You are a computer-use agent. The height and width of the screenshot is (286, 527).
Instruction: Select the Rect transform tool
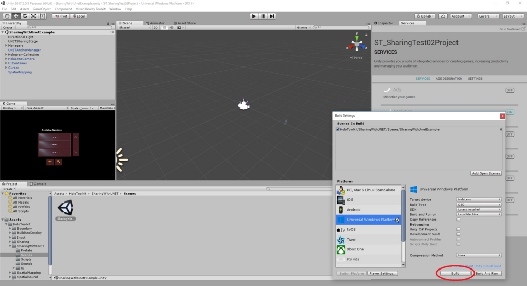[42, 16]
